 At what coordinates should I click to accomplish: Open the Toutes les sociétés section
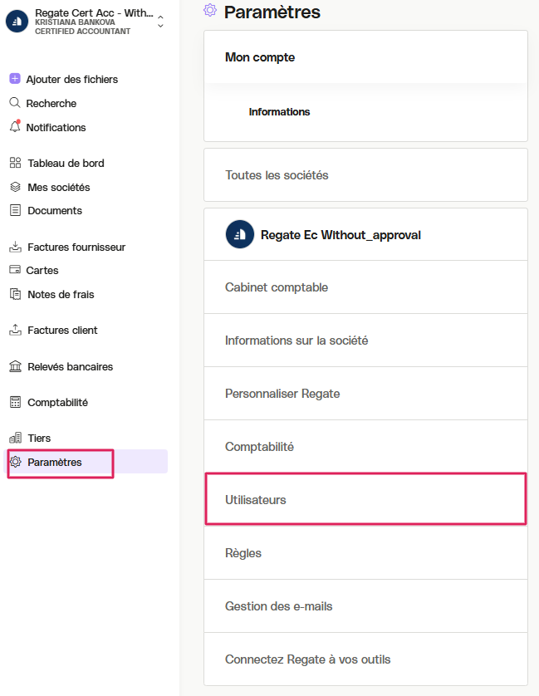pyautogui.click(x=366, y=175)
